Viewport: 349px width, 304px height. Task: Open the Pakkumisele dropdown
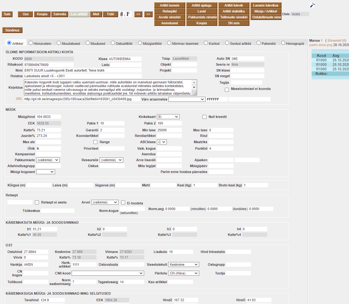coord(48,160)
